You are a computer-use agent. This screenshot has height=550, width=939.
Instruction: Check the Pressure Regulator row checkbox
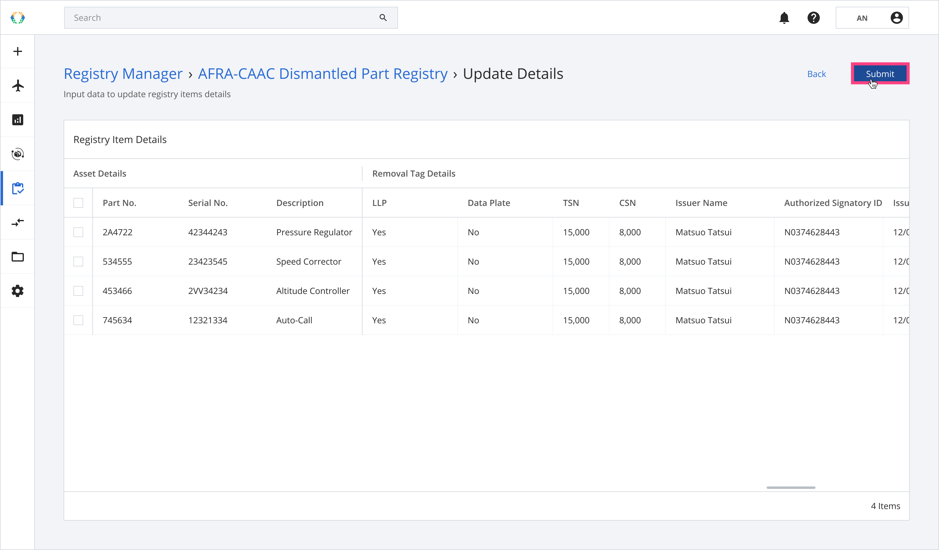[78, 232]
